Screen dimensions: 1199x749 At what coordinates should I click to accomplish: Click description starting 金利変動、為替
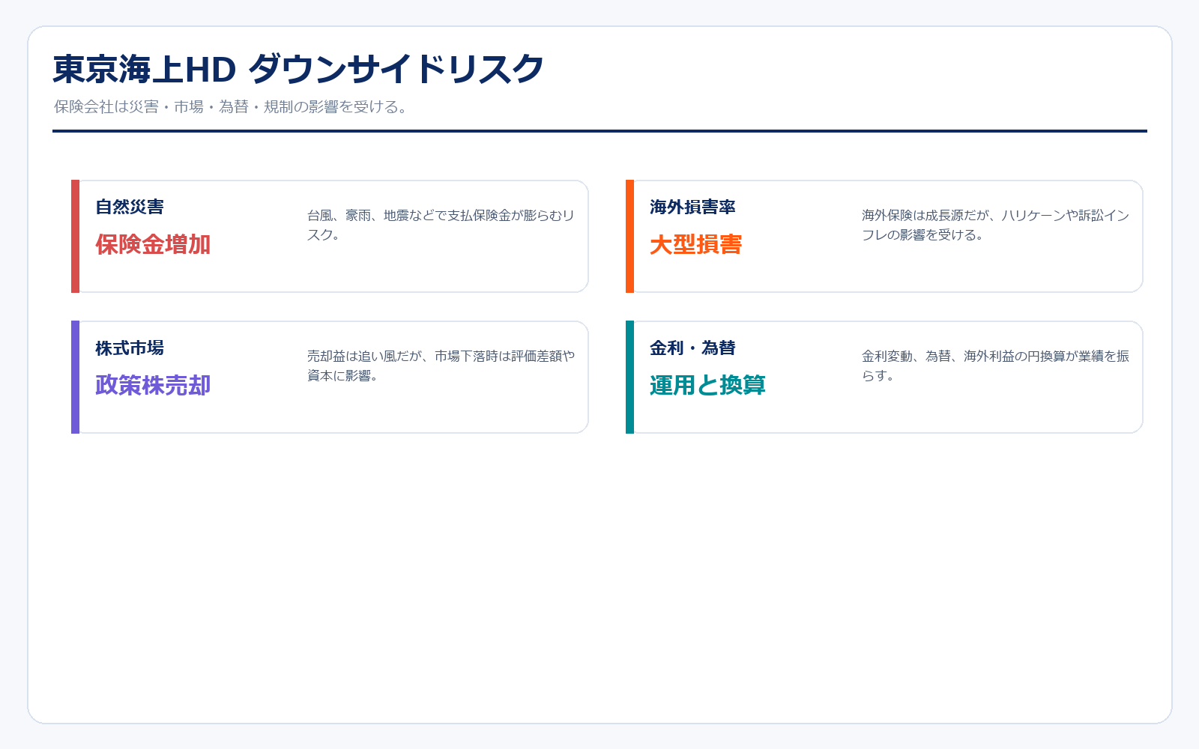point(995,366)
